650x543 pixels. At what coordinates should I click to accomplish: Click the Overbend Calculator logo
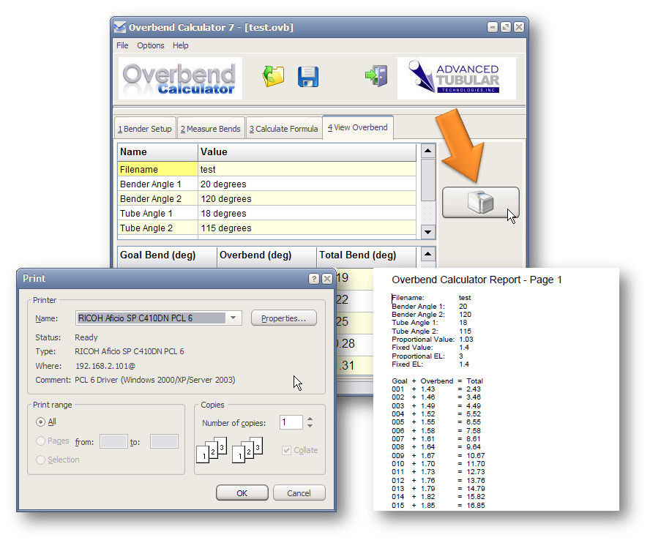pos(180,78)
